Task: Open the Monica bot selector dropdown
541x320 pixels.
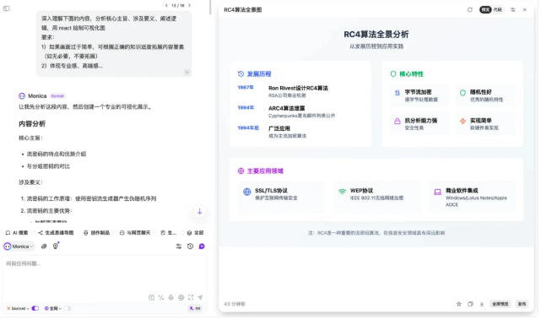Action: (19, 247)
